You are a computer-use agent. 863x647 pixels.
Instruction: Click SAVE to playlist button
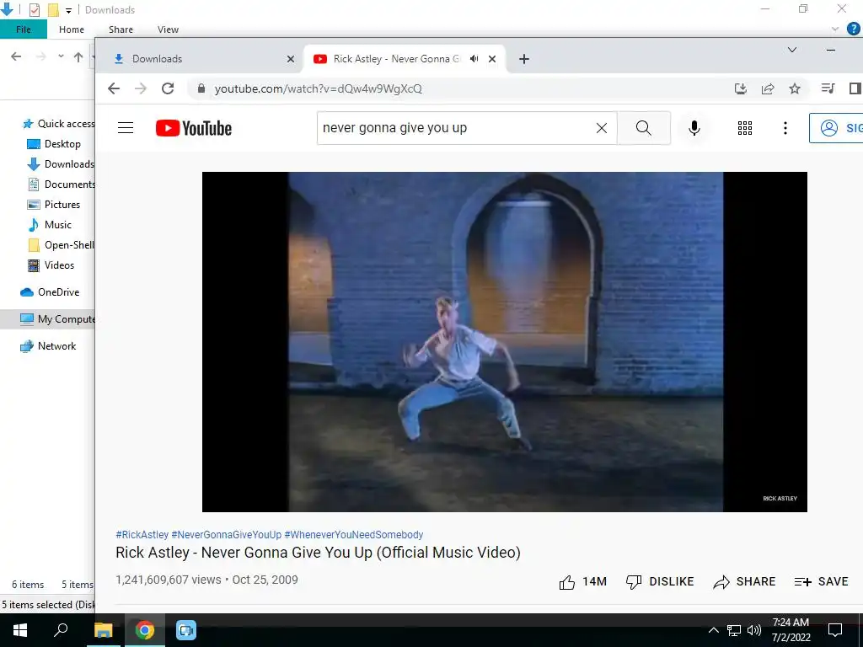click(821, 581)
